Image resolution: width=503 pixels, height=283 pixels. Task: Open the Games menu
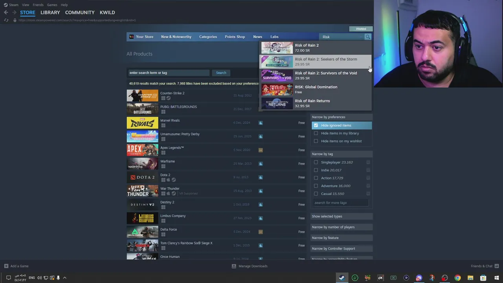[x=52, y=5]
